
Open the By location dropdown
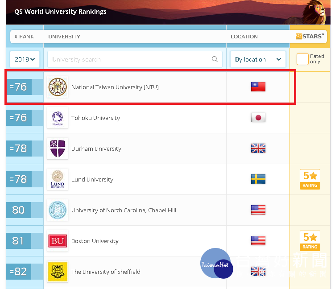[258, 59]
